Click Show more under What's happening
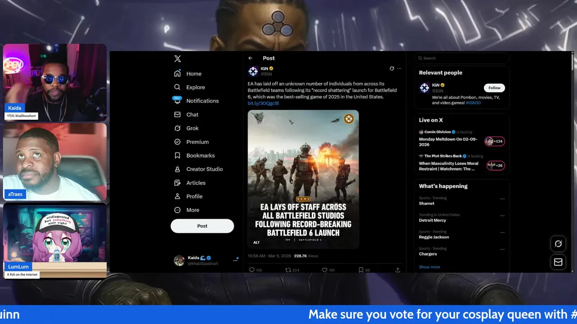 pos(429,267)
